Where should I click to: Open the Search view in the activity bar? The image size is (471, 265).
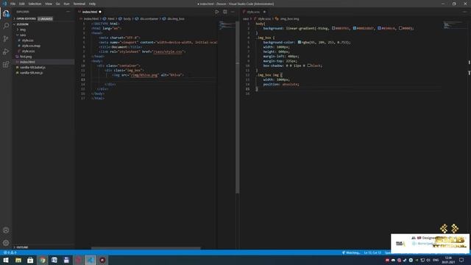pos(6,26)
